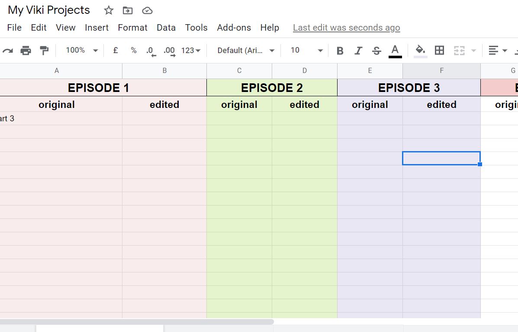Image resolution: width=518 pixels, height=332 pixels.
Task: Click the redo arrow icon
Action: pos(7,51)
